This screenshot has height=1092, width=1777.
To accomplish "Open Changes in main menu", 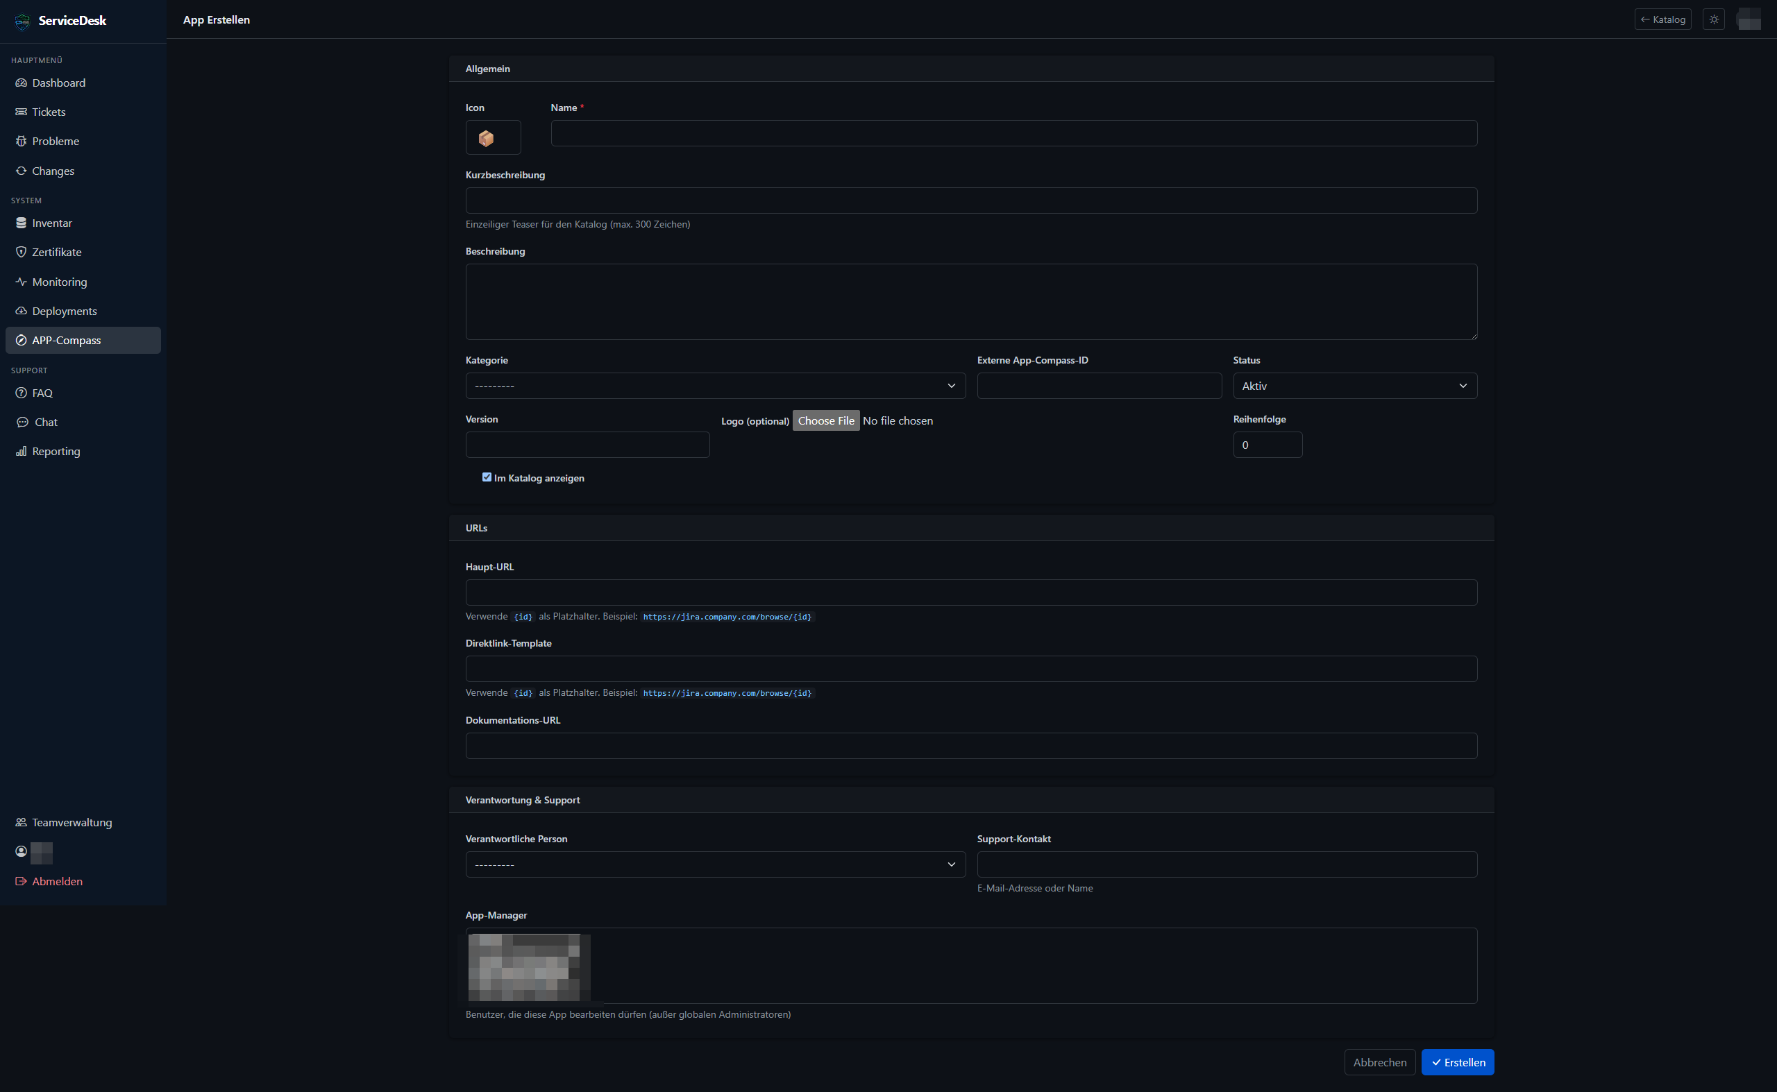I will (83, 171).
